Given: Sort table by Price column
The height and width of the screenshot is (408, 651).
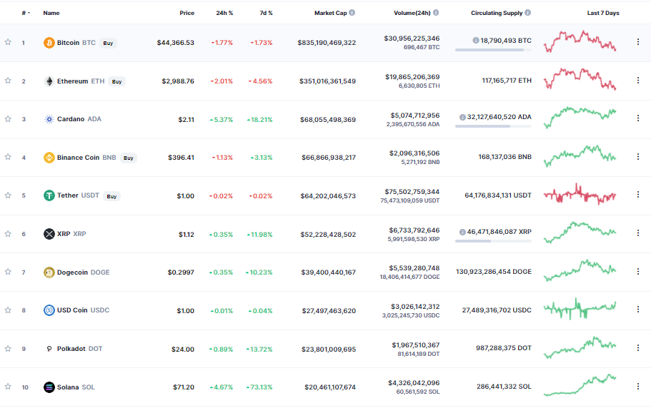Looking at the screenshot, I should (187, 13).
